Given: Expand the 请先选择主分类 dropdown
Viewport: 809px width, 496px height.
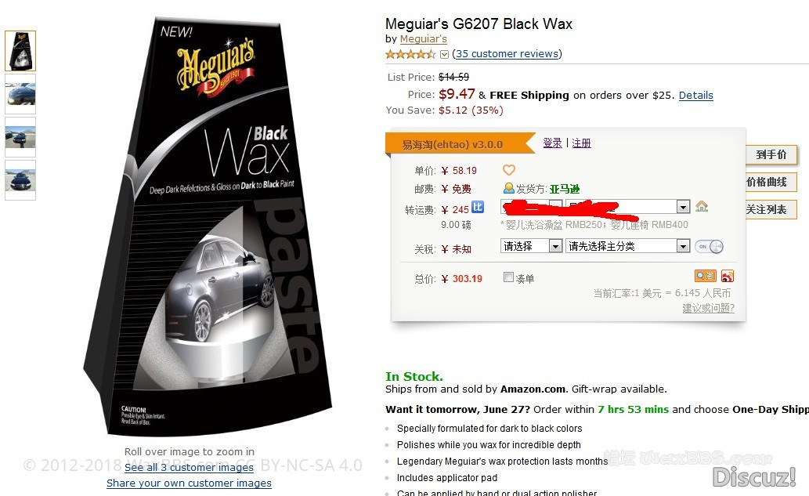Looking at the screenshot, I should point(627,246).
